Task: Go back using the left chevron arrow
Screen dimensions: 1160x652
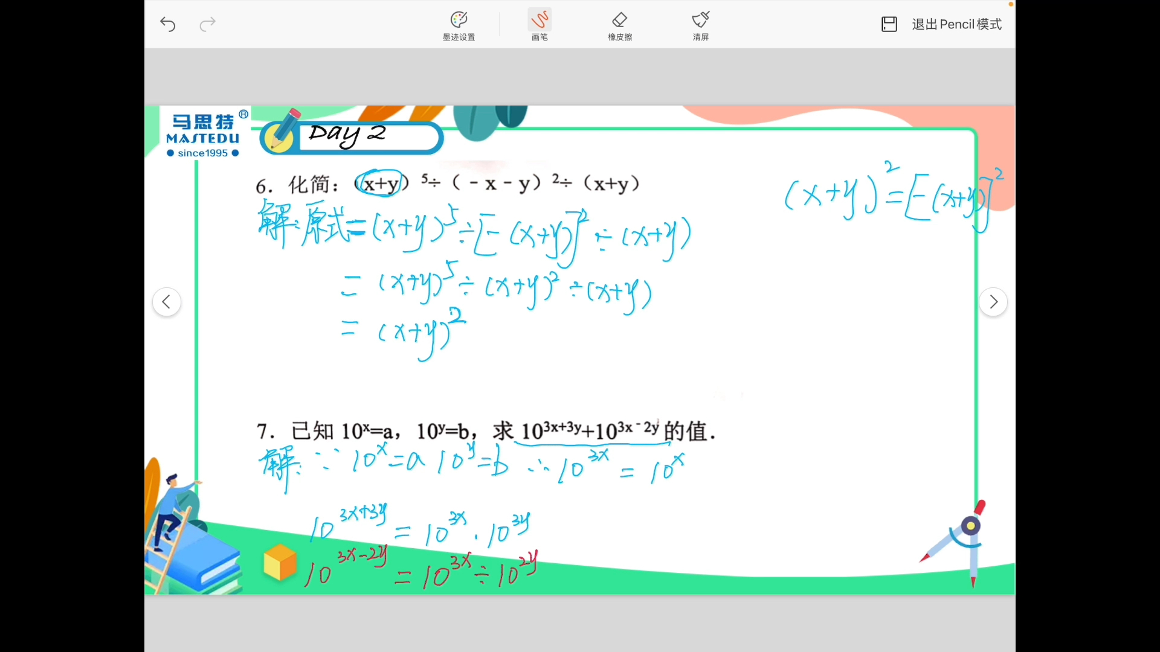Action: (166, 302)
